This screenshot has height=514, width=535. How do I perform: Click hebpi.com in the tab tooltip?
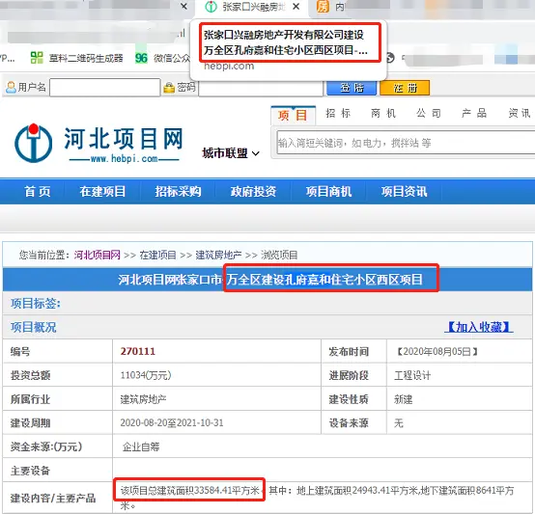point(229,66)
